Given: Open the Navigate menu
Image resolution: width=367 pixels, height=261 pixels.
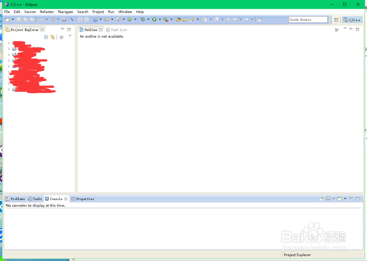Looking at the screenshot, I should [66, 12].
